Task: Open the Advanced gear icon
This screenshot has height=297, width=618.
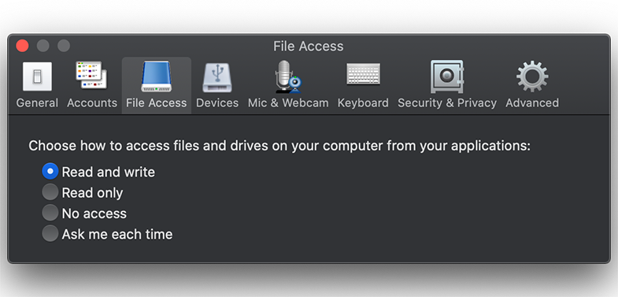Action: 532,76
